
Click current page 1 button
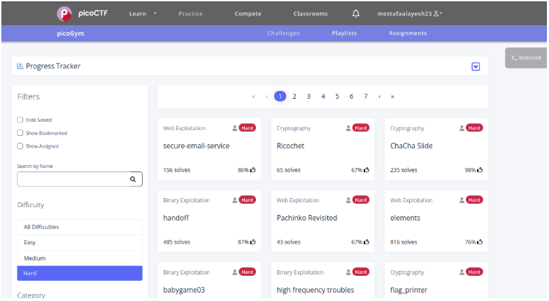[280, 97]
